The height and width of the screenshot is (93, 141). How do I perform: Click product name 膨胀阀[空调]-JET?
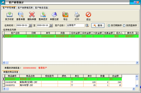[31, 82]
